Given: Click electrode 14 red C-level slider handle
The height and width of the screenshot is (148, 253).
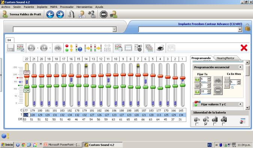Looking at the screenshot, I should click(x=86, y=76).
